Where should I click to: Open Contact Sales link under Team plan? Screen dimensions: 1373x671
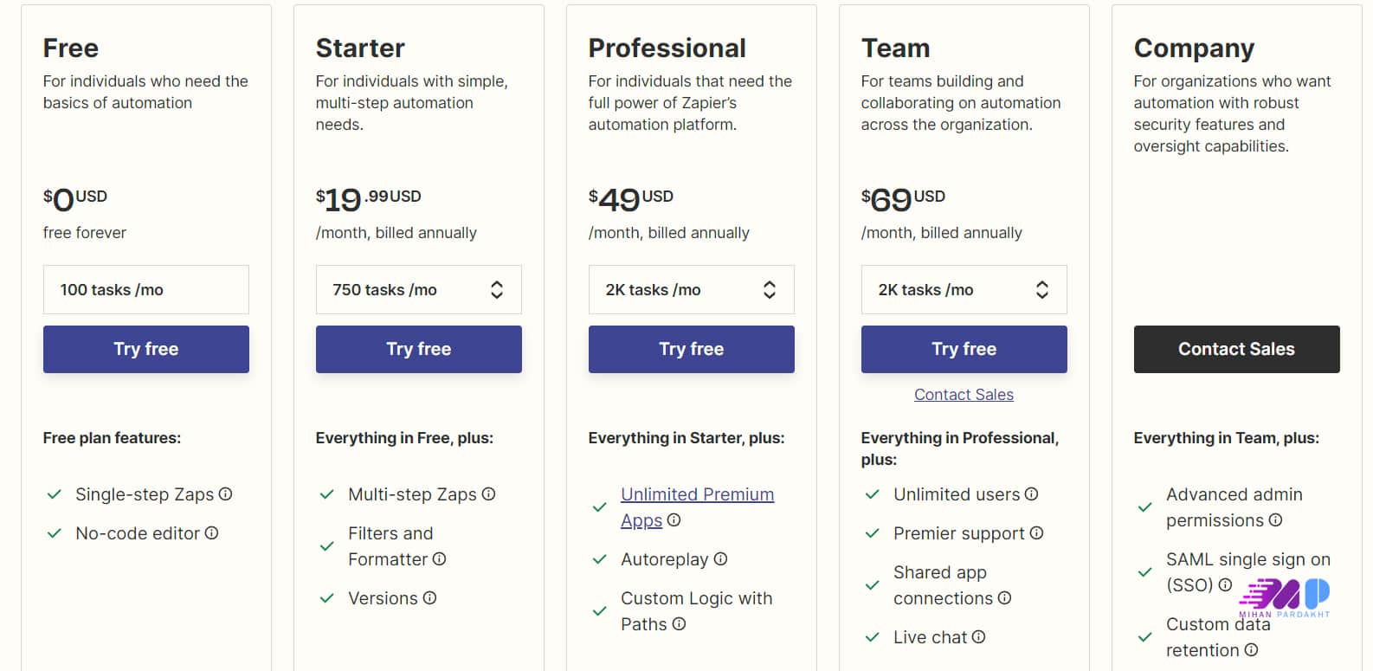(964, 395)
